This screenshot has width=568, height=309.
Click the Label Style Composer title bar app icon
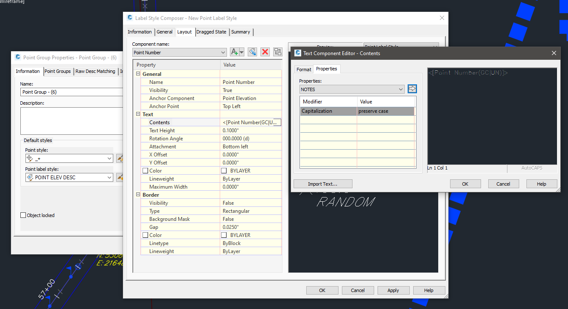pyautogui.click(x=130, y=18)
